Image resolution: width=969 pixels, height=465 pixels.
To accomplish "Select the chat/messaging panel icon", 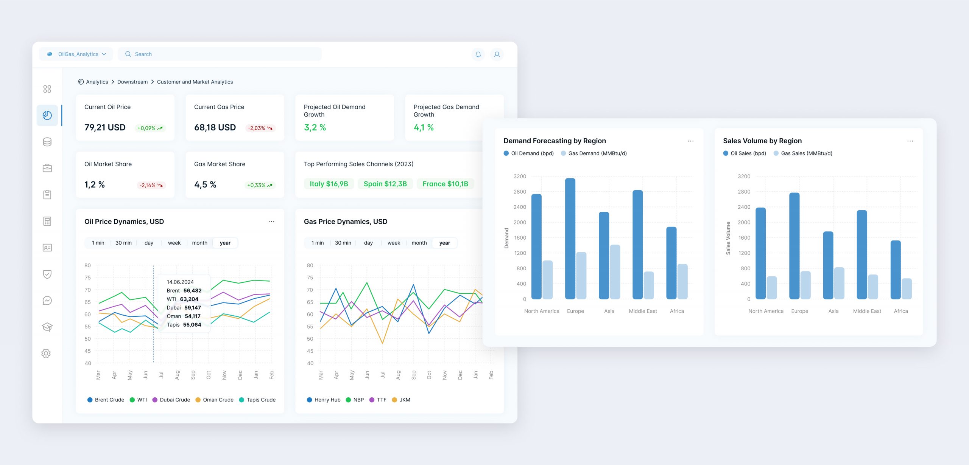I will [x=47, y=301].
